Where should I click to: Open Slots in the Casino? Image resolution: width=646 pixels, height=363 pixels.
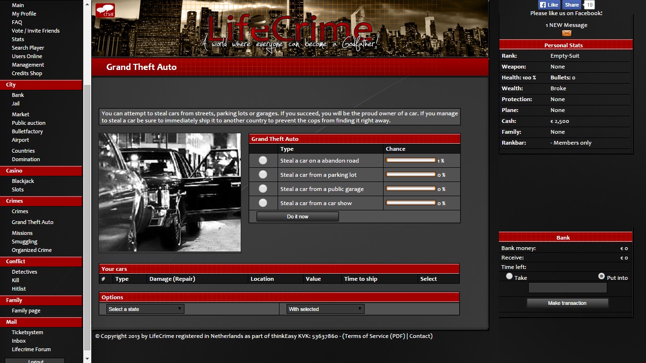click(17, 190)
